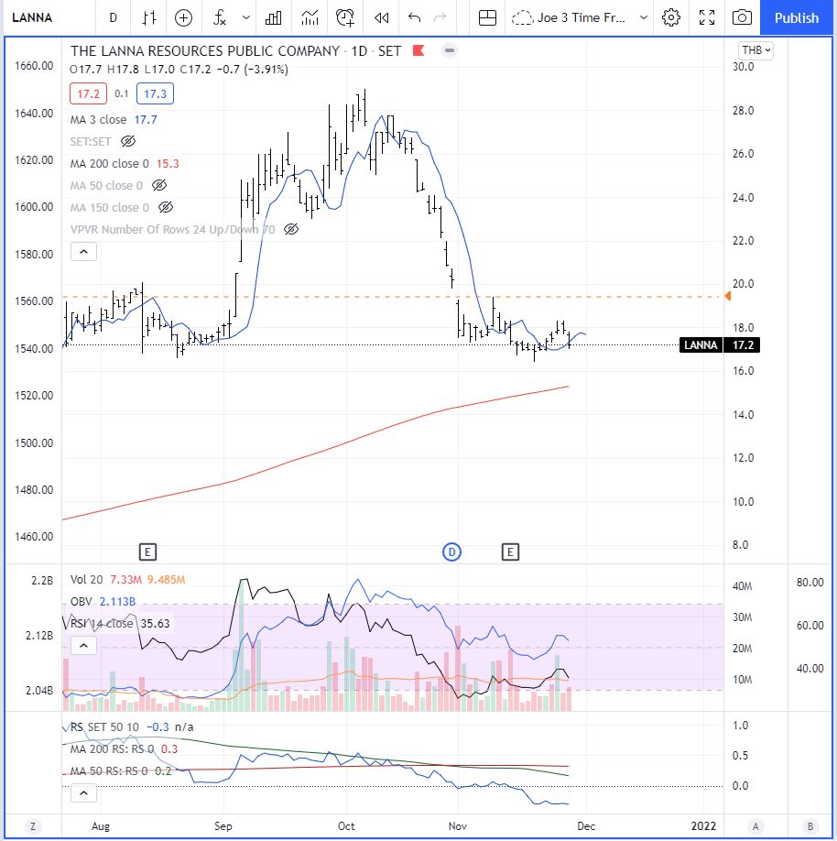Change the D time interval
The width and height of the screenshot is (837, 841).
point(114,17)
